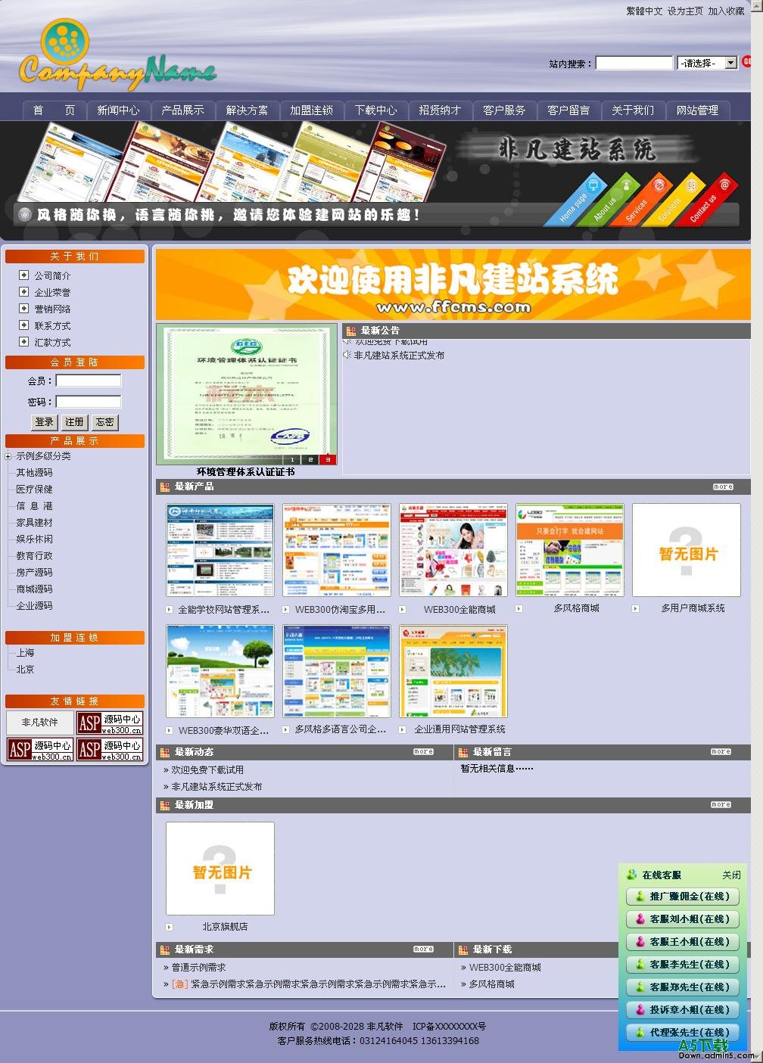Select slide 2 in certificate slideshow
763x1063 pixels.
(310, 459)
